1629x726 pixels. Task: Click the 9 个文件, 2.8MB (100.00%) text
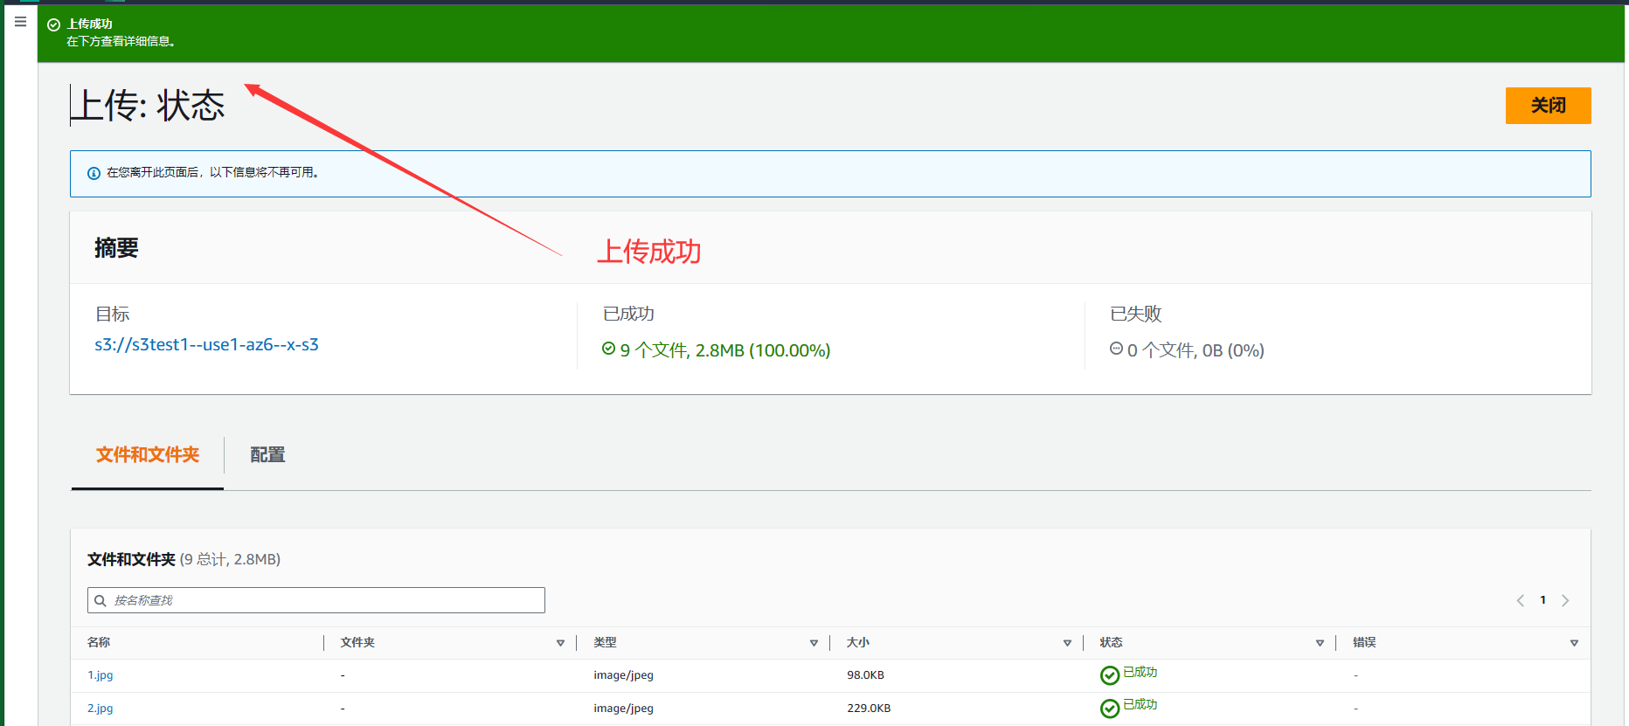[725, 350]
